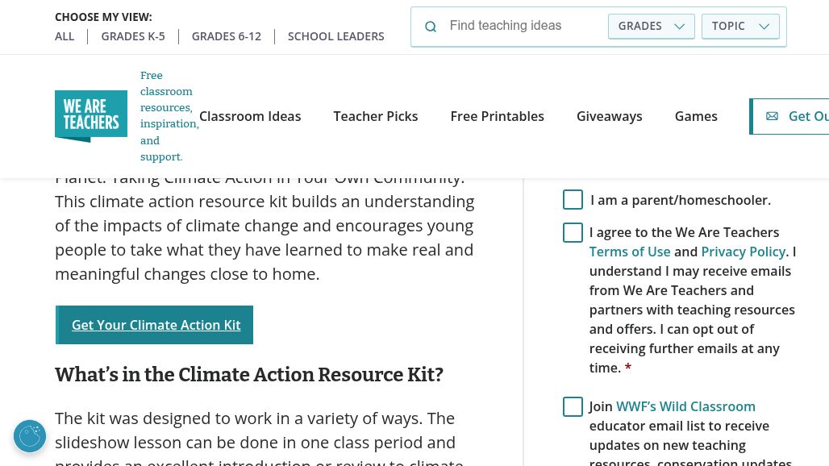Navigate to Free Printables
This screenshot has width=829, height=466.
[497, 116]
